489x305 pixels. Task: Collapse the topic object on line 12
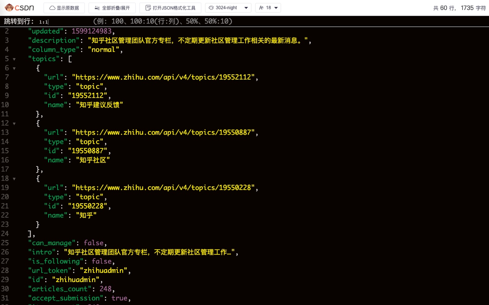point(14,123)
